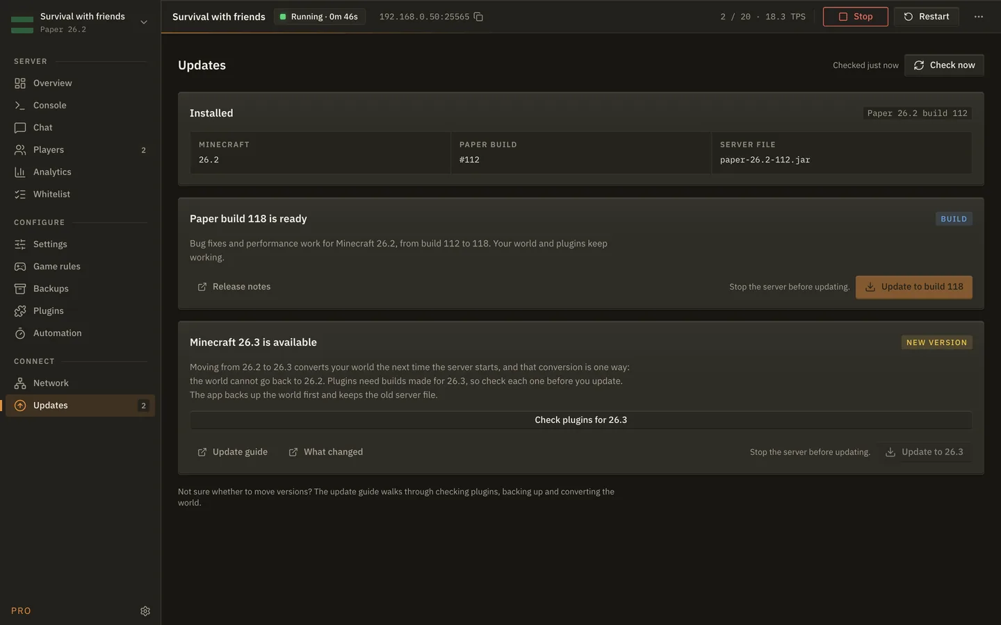Click the Paper 26.2 build 112 tag
This screenshot has width=1001, height=625.
point(917,113)
